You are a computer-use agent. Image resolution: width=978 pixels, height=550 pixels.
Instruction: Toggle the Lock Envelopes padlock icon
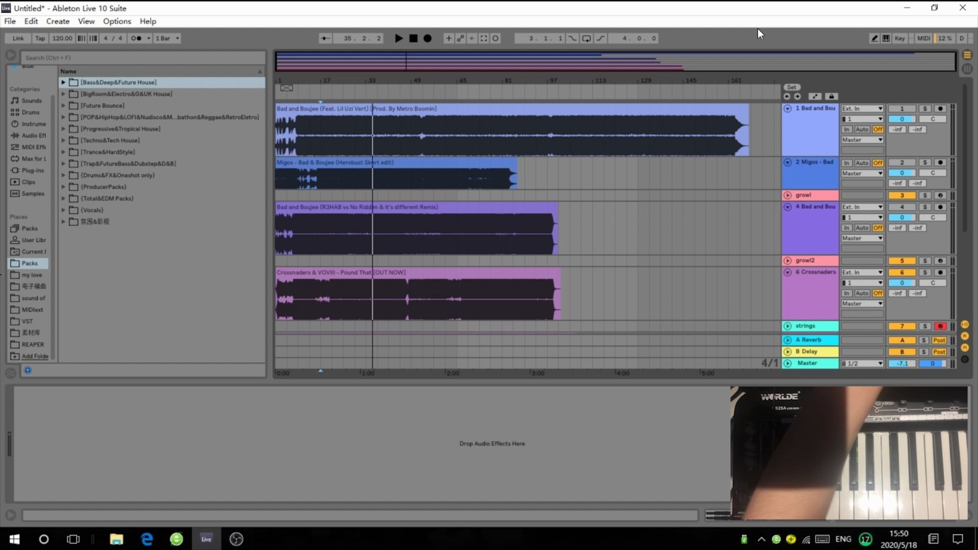click(x=831, y=96)
